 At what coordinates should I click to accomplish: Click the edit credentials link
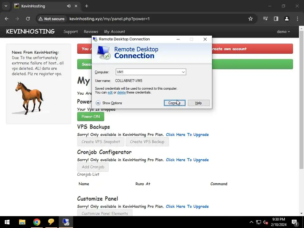(110, 93)
